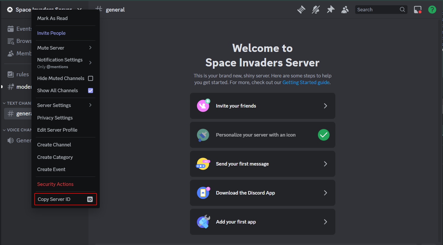Click the Download Discord App phone icon
Image resolution: width=443 pixels, height=245 pixels.
(x=203, y=193)
